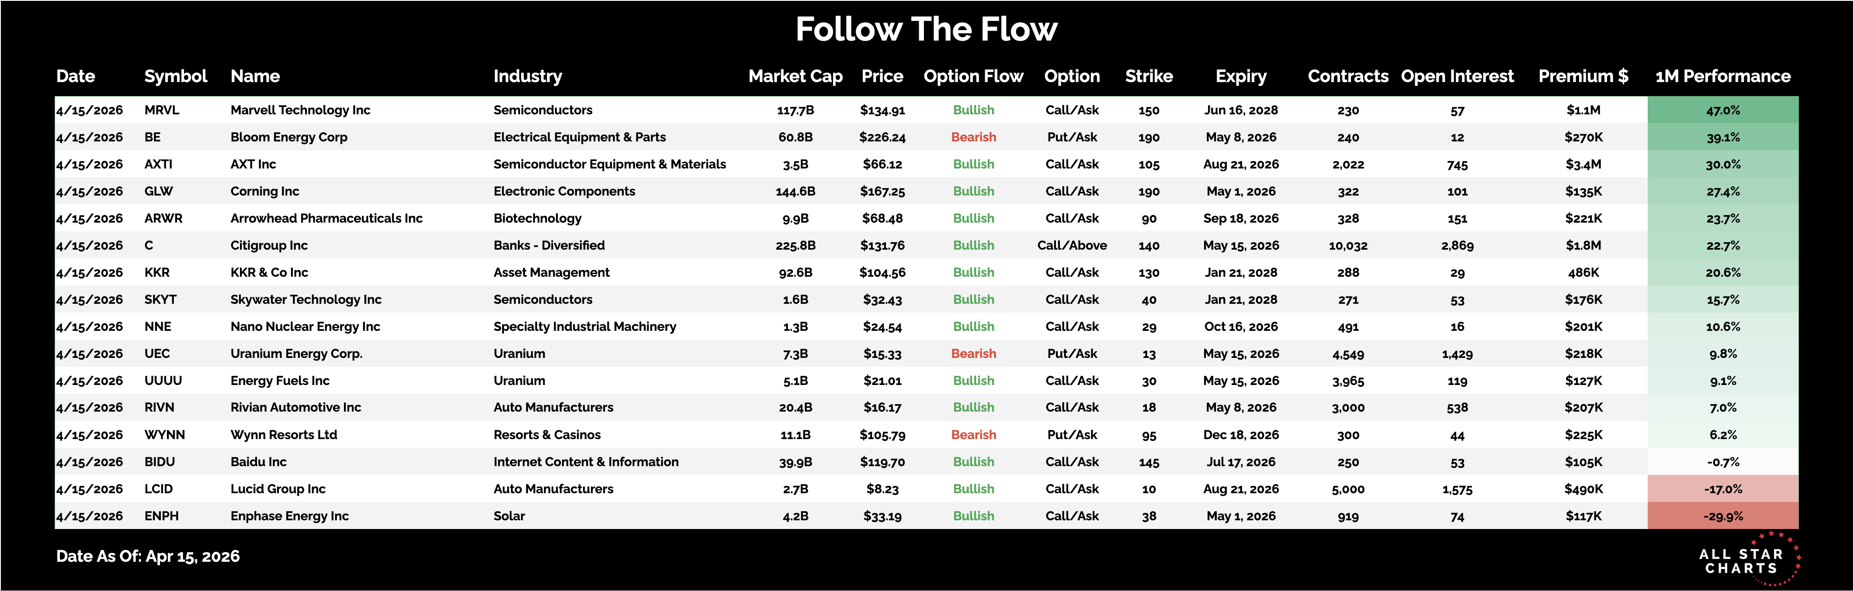This screenshot has width=1854, height=591.
Task: Click the Follow The Flow title
Action: tap(926, 30)
